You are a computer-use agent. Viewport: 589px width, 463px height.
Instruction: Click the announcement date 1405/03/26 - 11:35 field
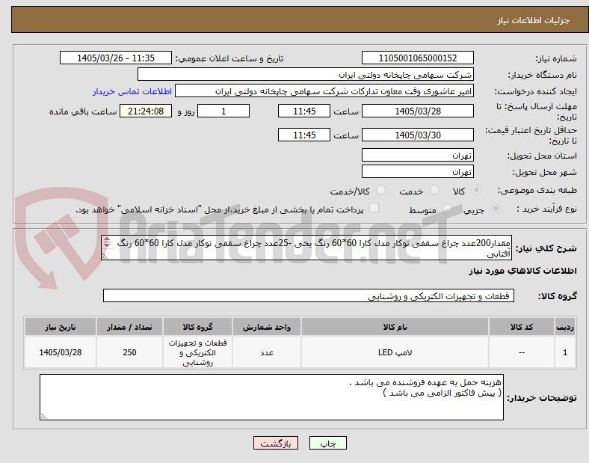pyautogui.click(x=116, y=58)
